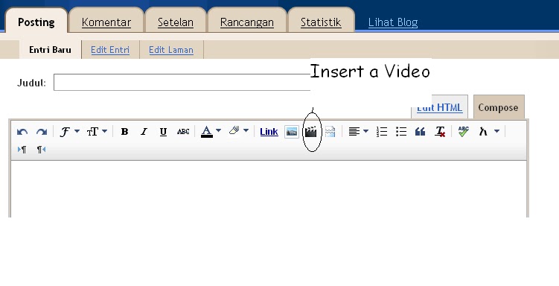Undo the last edit
This screenshot has width=559, height=286.
(x=22, y=132)
